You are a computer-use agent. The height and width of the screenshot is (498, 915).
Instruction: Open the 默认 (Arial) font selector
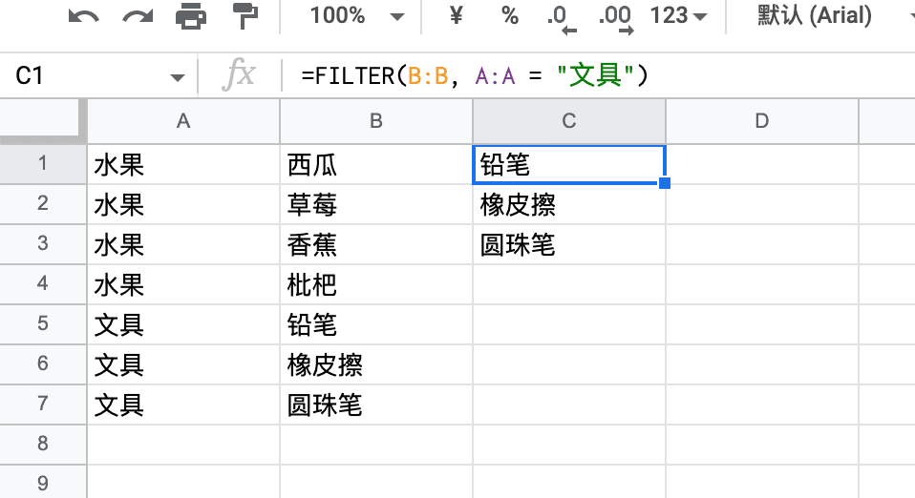(x=815, y=16)
